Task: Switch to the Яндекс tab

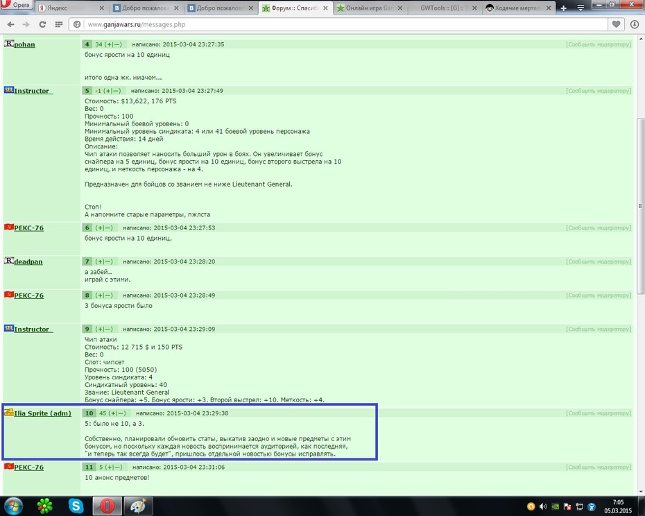Action: coord(67,8)
